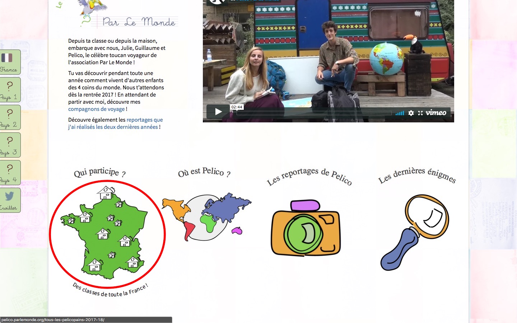Screen dimensions: 517x323
Task: Click the world map Pelico illustration
Action: point(206,216)
